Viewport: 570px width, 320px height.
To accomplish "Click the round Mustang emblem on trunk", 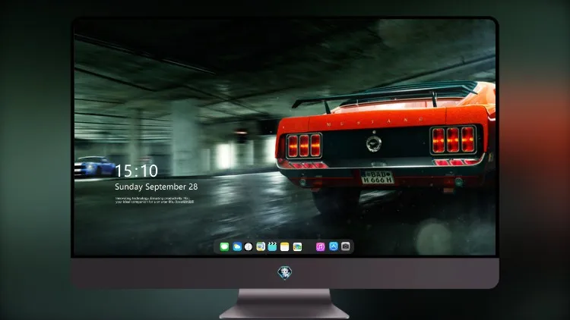I will pos(374,143).
